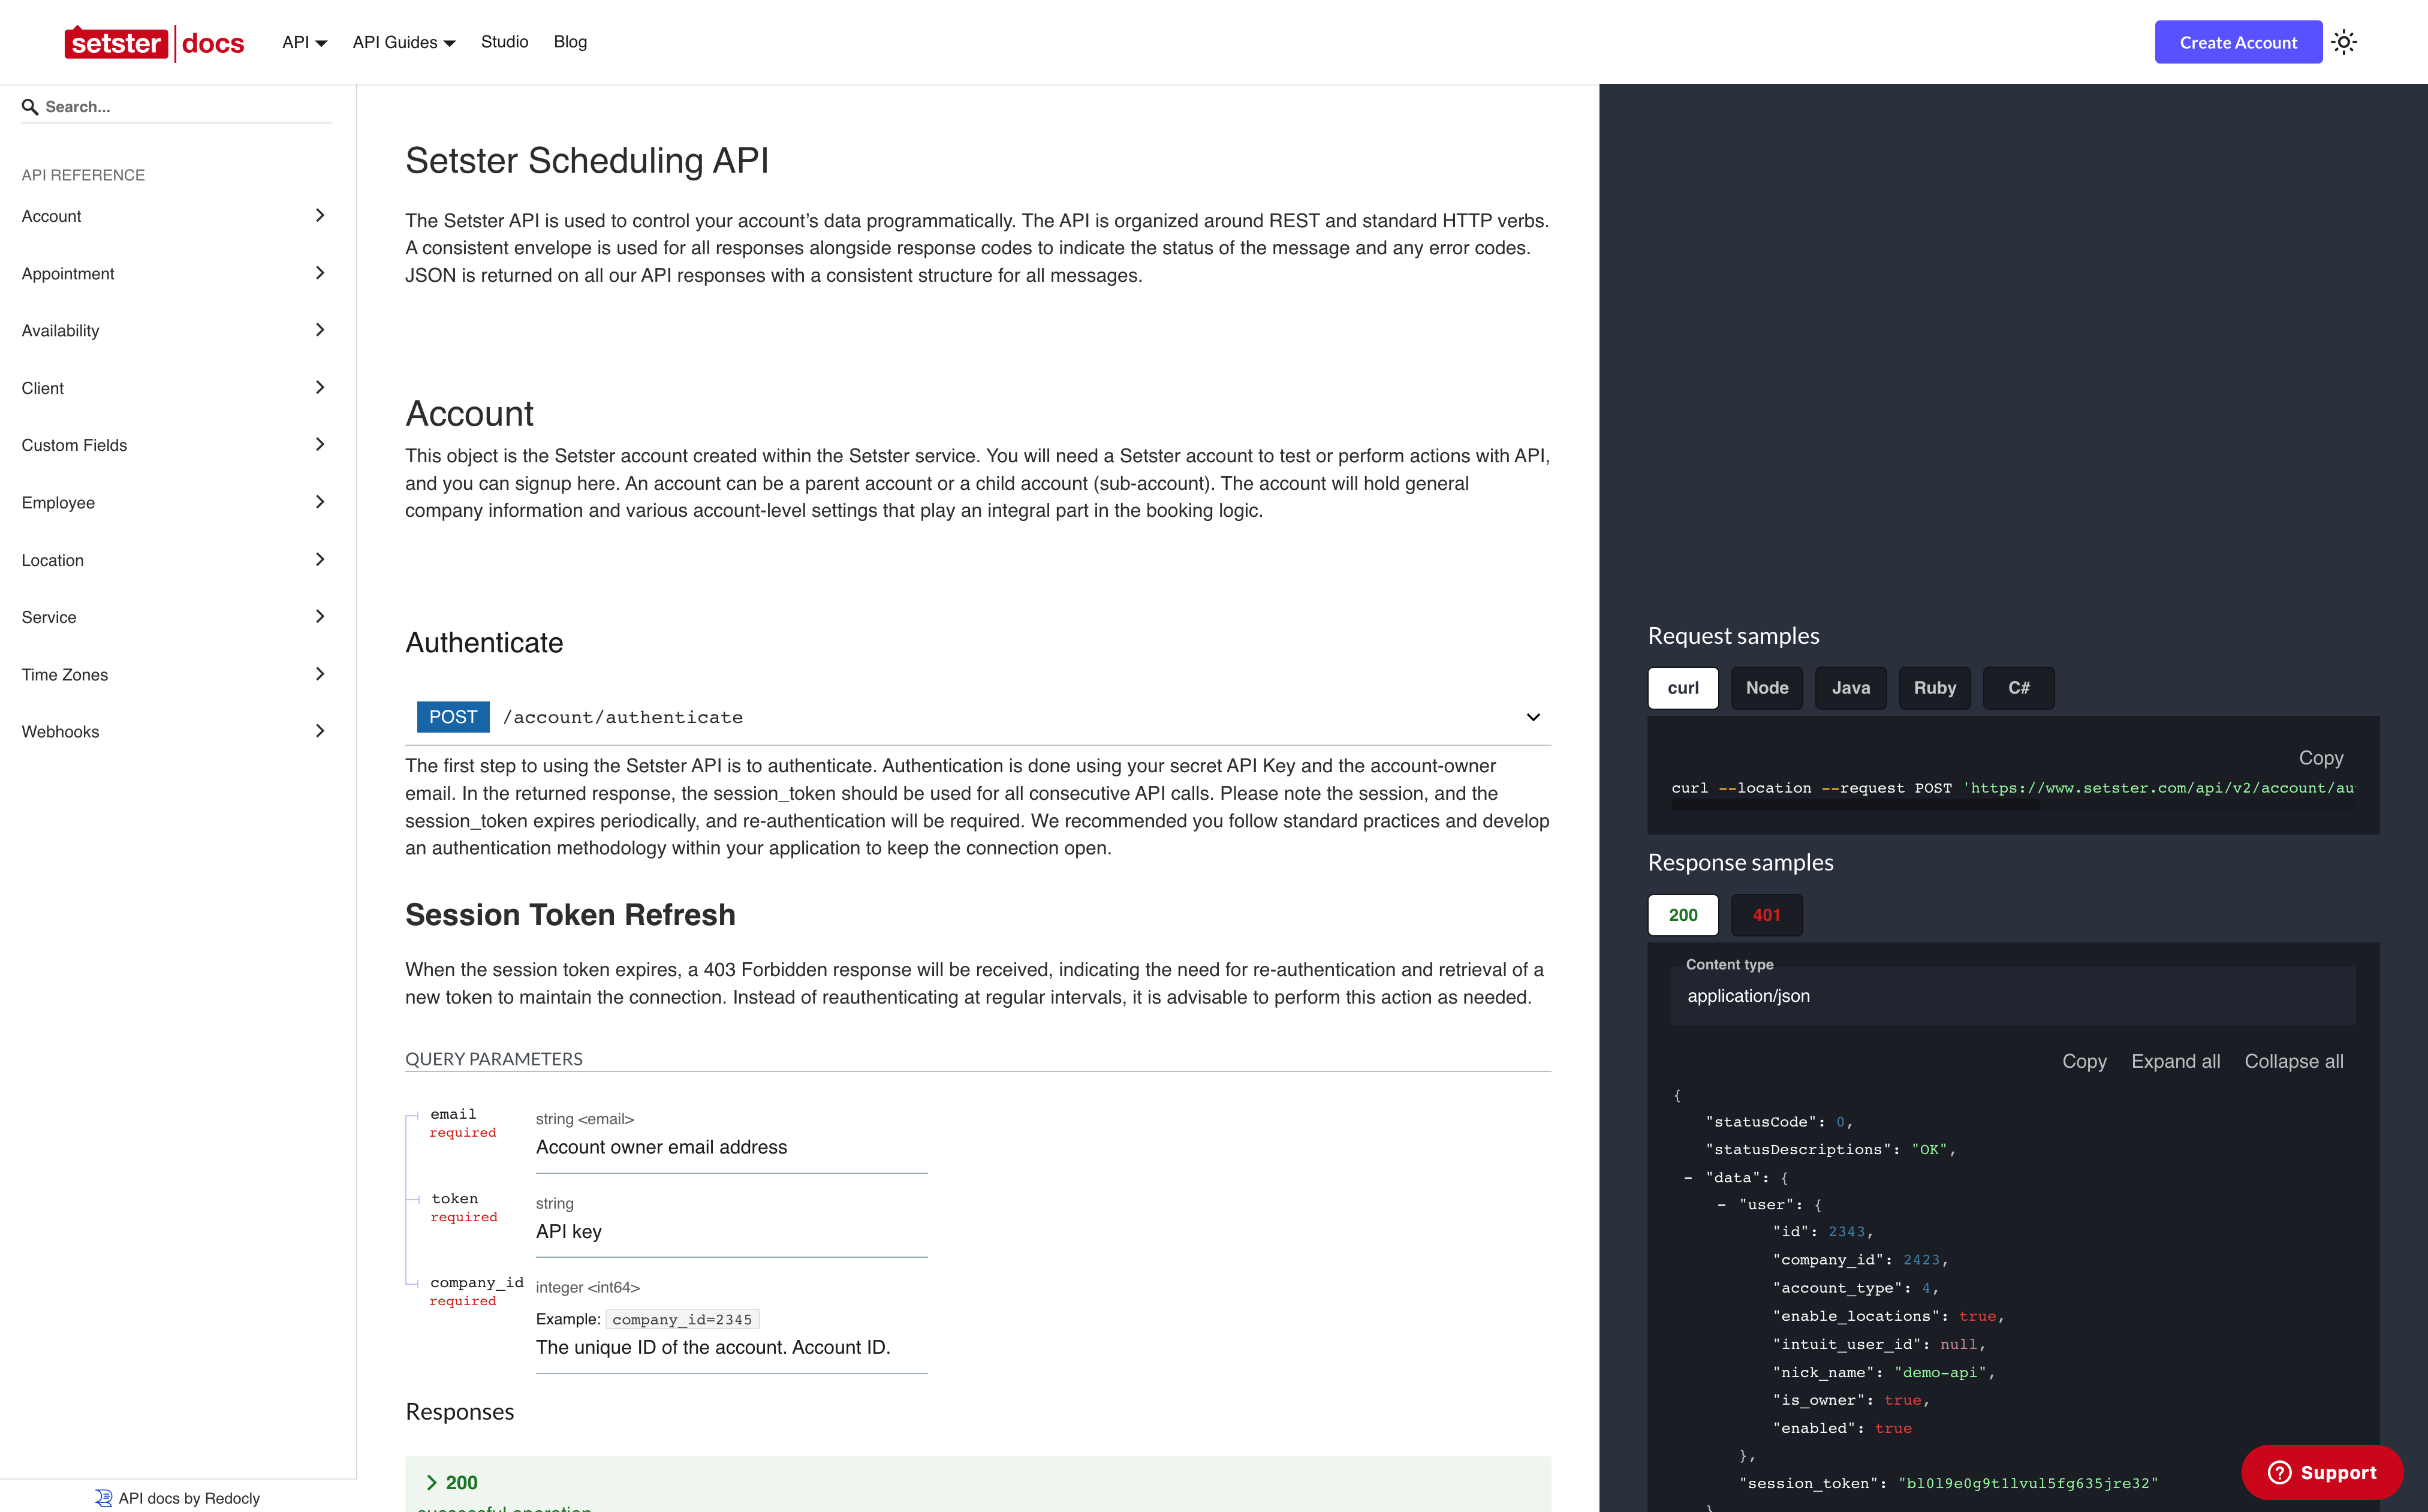2428x1512 pixels.
Task: Switch to the Node request sample tab
Action: tap(1766, 688)
